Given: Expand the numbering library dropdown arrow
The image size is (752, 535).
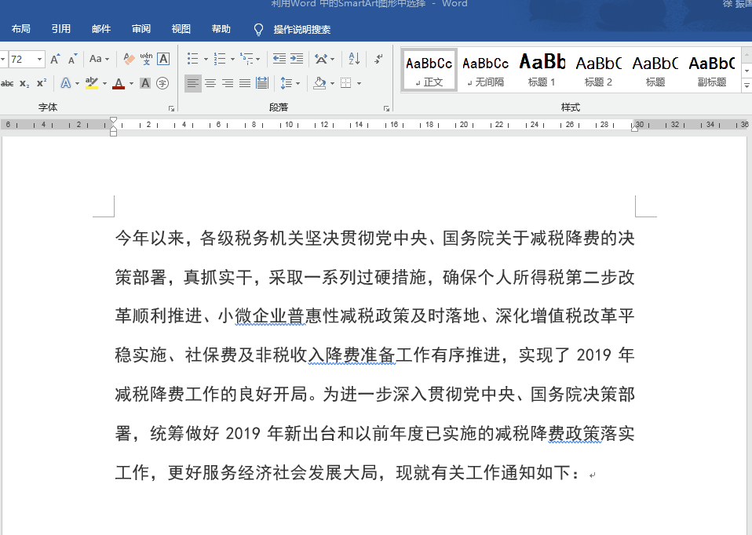Looking at the screenshot, I should (232, 60).
